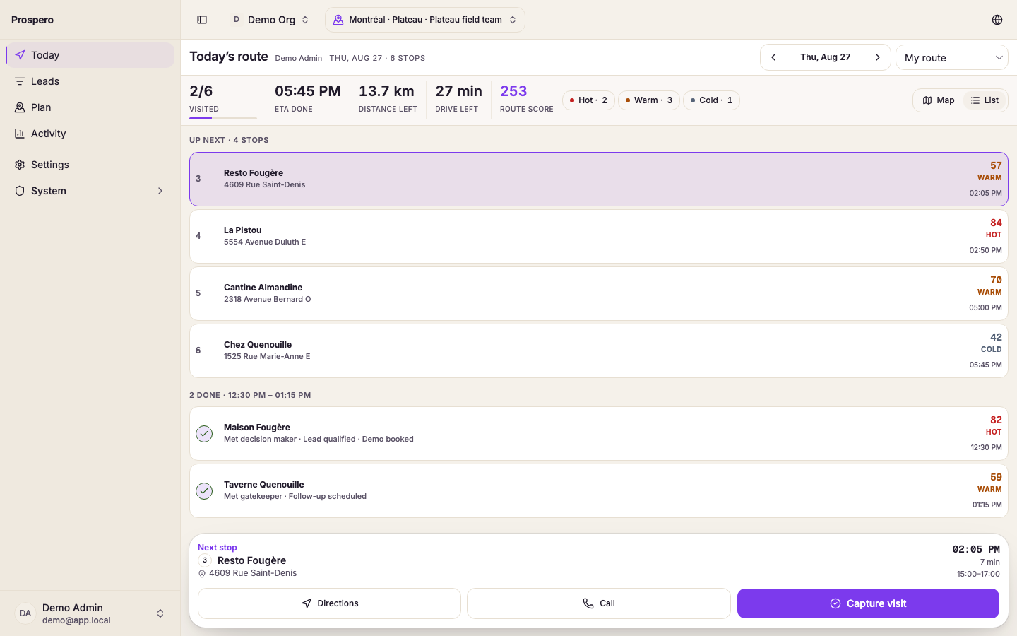Select Cantine Almandine stop row
The width and height of the screenshot is (1017, 636).
click(599, 293)
